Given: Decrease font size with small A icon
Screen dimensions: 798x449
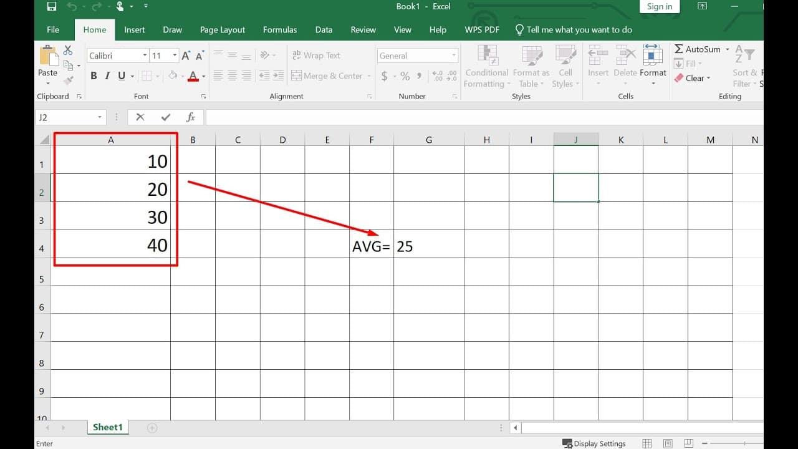Looking at the screenshot, I should (199, 56).
